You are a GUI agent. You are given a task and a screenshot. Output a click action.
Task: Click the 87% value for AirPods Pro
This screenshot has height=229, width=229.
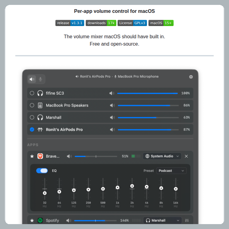click(187, 130)
